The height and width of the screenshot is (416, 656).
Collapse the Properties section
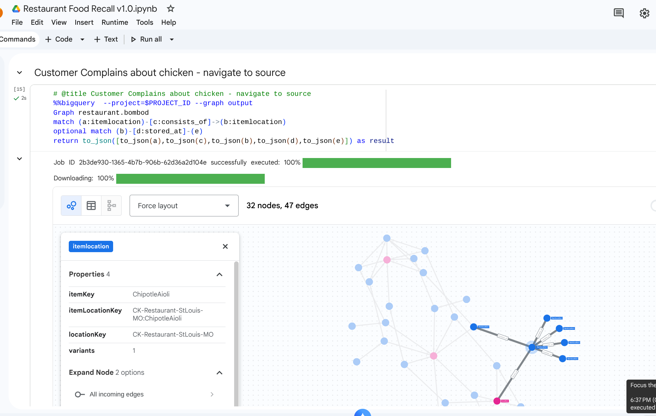(219, 274)
